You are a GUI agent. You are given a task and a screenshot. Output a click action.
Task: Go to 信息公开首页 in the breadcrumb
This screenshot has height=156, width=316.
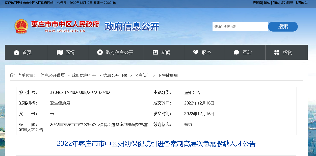pos(52,75)
